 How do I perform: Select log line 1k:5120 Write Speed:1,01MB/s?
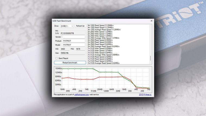(x=100, y=51)
